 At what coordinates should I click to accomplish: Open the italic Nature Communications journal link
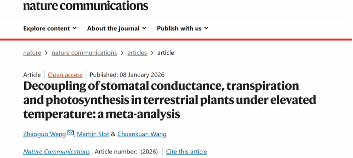[x=57, y=152]
